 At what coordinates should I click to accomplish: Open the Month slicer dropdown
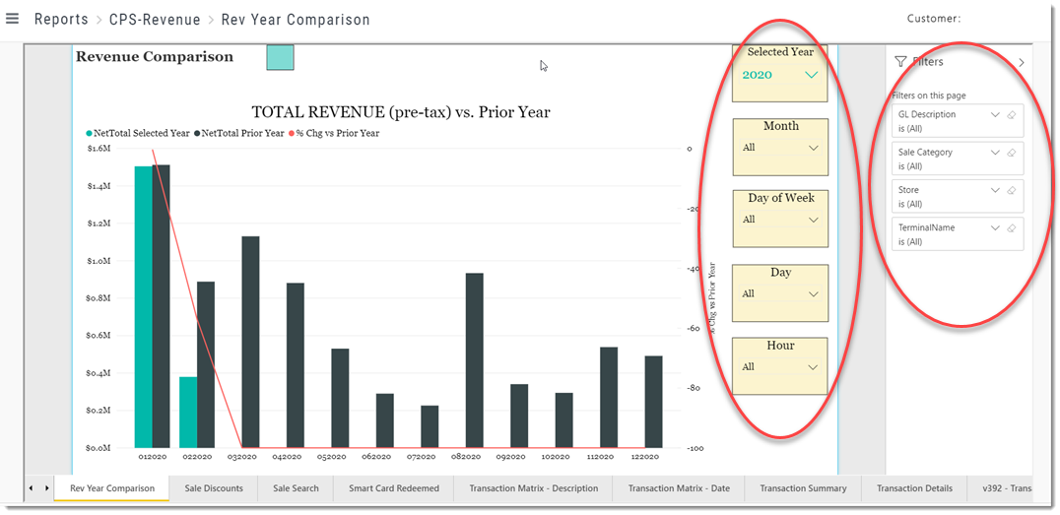(780, 148)
